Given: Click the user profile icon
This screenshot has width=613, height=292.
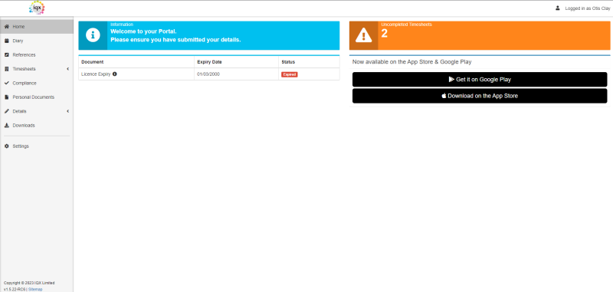Looking at the screenshot, I should [558, 8].
